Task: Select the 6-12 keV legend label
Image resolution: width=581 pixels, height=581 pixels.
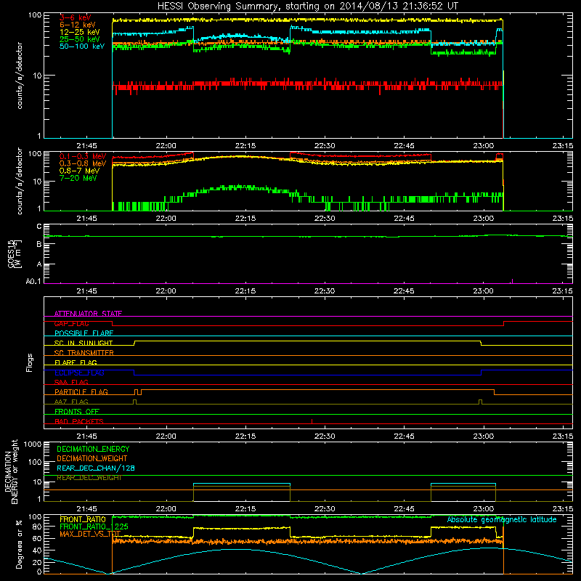Action: [x=77, y=25]
